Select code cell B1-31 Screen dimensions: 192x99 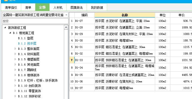point(84,47)
